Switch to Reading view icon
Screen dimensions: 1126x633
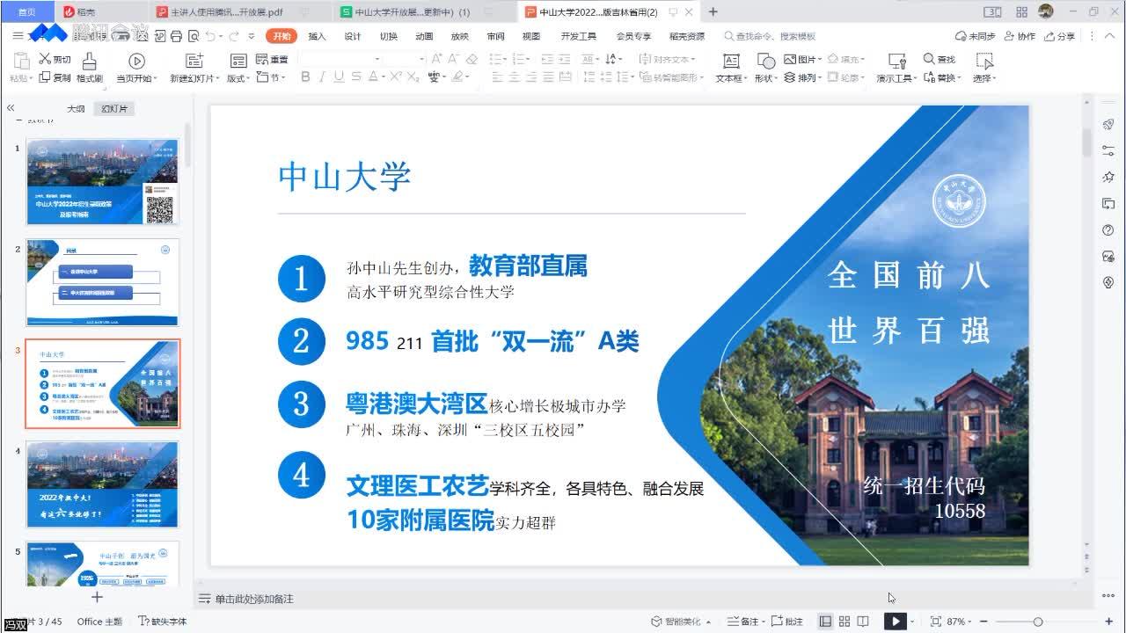(x=863, y=622)
